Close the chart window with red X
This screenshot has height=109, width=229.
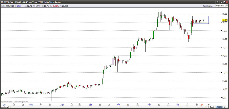(x=227, y=2)
